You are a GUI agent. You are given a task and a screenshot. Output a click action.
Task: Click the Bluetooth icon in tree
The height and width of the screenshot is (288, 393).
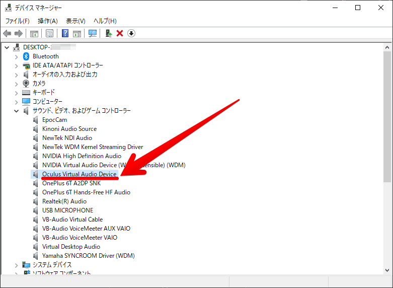click(x=26, y=56)
